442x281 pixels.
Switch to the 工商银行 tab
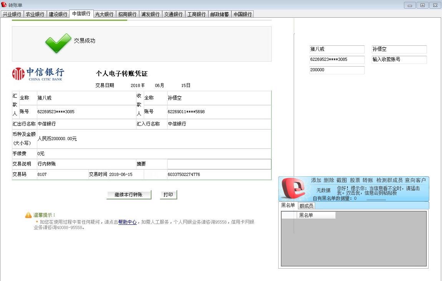pyautogui.click(x=197, y=14)
